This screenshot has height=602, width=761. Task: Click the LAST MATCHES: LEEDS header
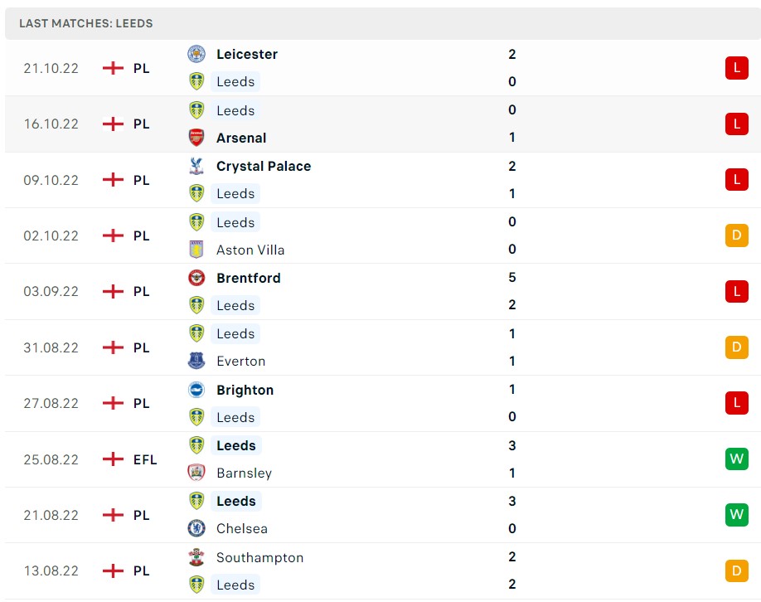pyautogui.click(x=85, y=23)
